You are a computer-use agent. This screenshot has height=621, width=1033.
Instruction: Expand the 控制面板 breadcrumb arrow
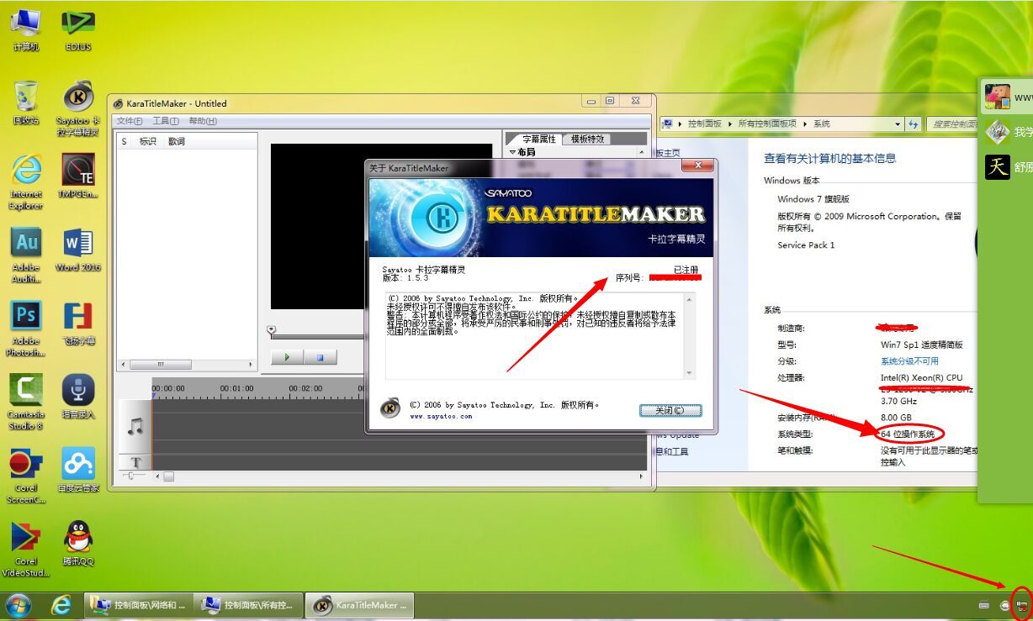click(x=730, y=124)
